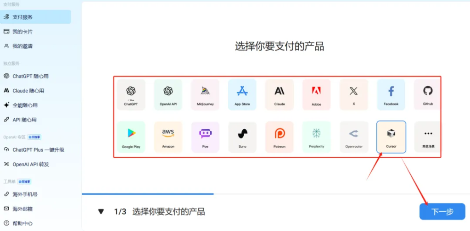Image resolution: width=470 pixels, height=231 pixels.
Task: Open the other scenarios ellipsis tile
Action: [428, 137]
